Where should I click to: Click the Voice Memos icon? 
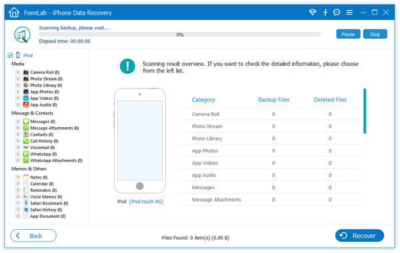pyautogui.click(x=26, y=196)
